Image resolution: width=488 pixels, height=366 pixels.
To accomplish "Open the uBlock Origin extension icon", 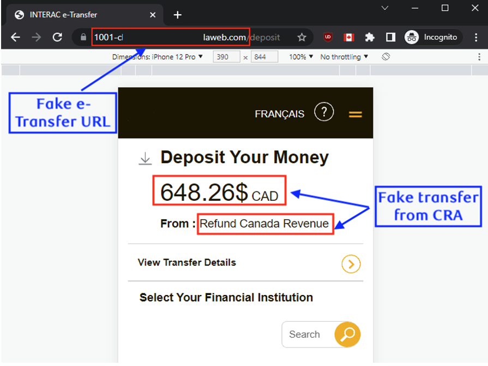I will 328,37.
